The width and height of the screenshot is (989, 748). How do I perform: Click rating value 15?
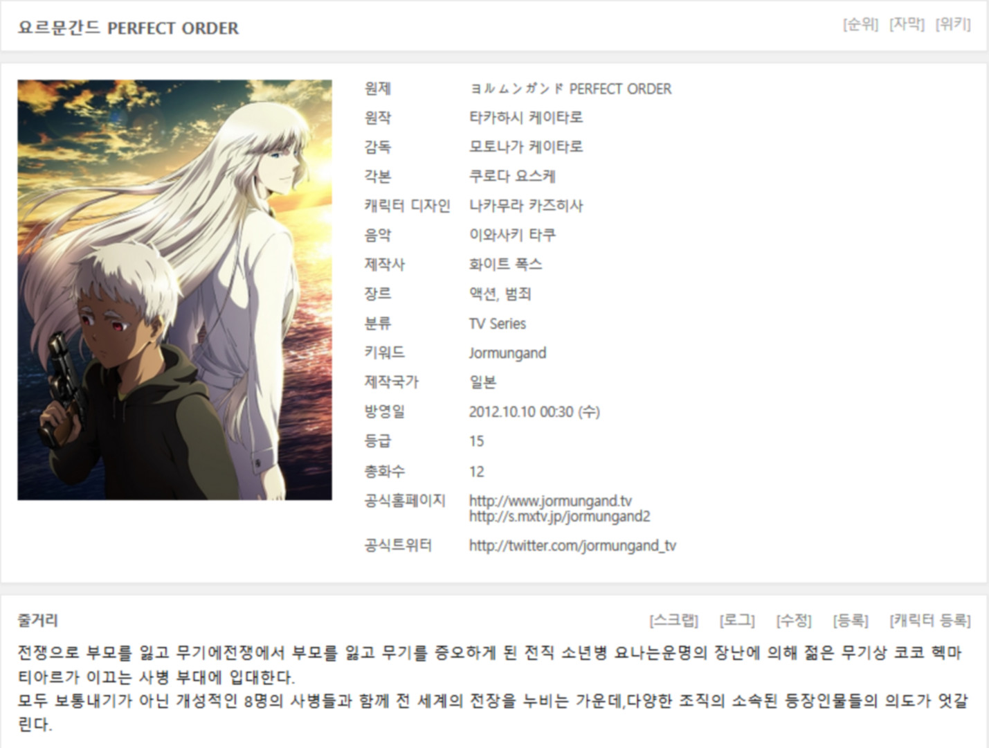[x=476, y=441]
